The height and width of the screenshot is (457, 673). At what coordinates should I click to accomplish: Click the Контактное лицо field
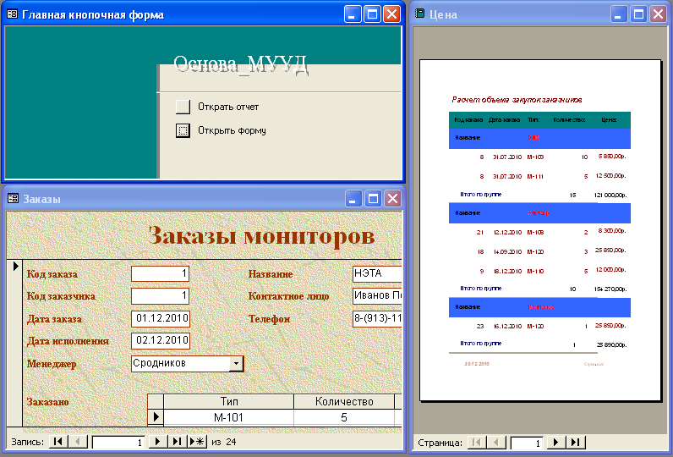tap(377, 295)
